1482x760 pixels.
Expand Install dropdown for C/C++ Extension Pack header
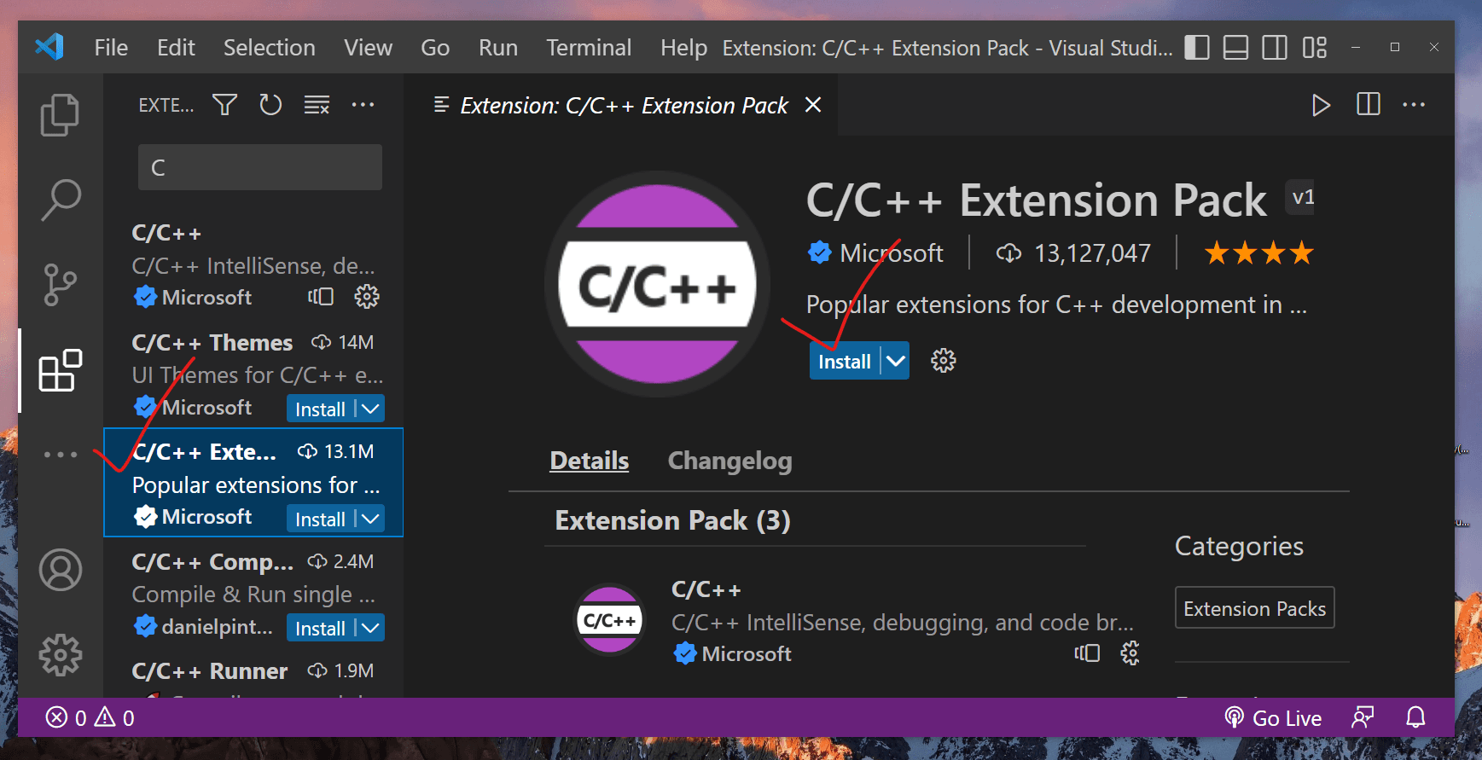pos(895,361)
